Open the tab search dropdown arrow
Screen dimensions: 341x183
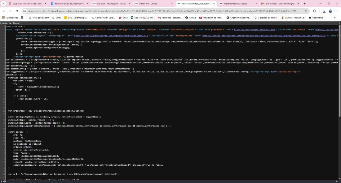3,3
